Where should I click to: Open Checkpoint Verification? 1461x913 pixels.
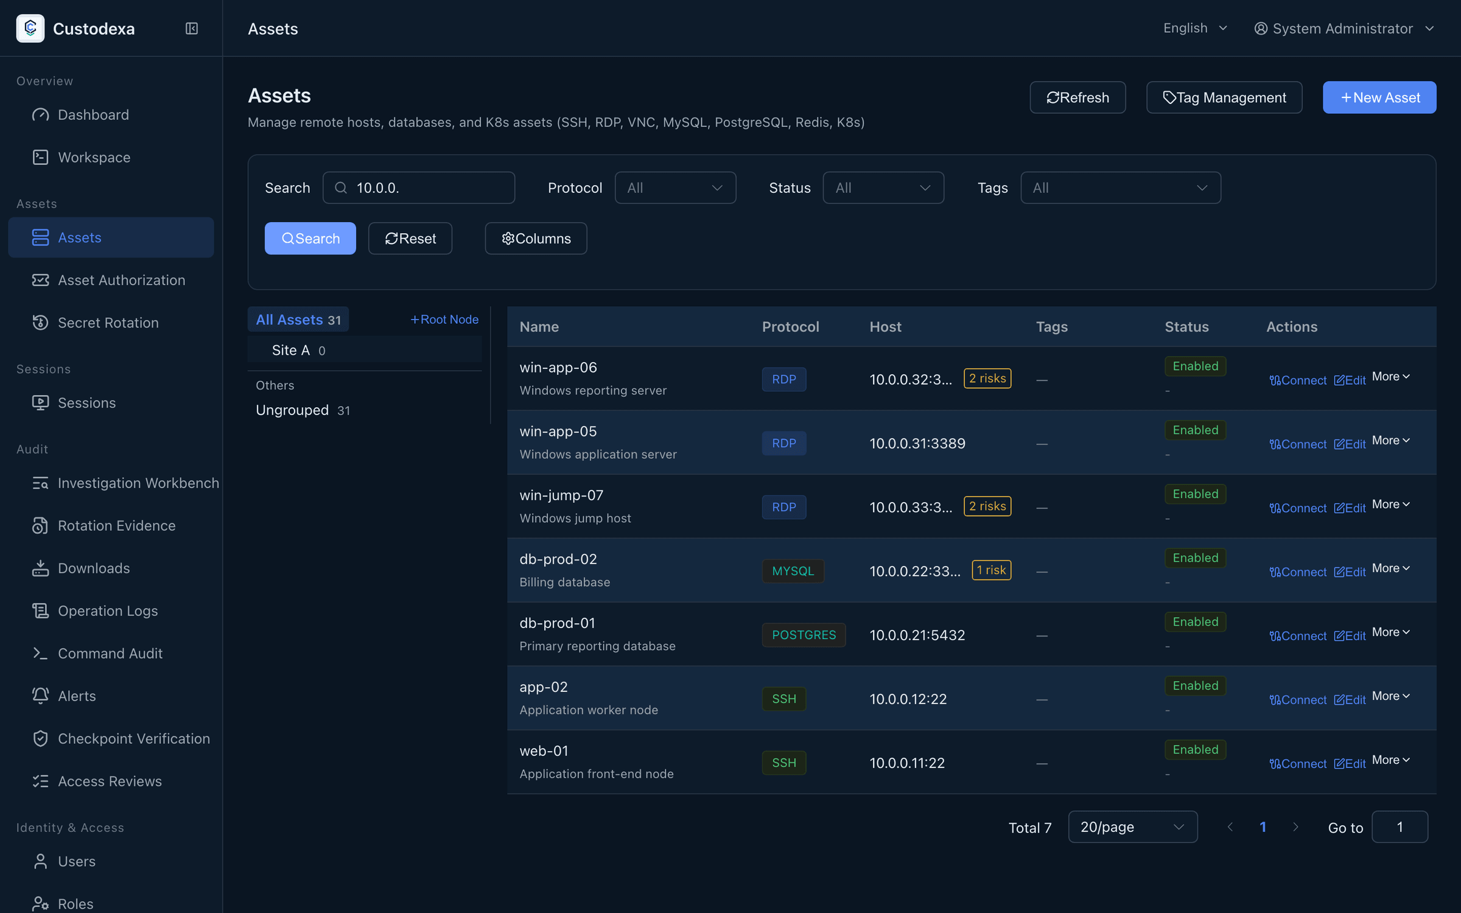tap(111, 738)
